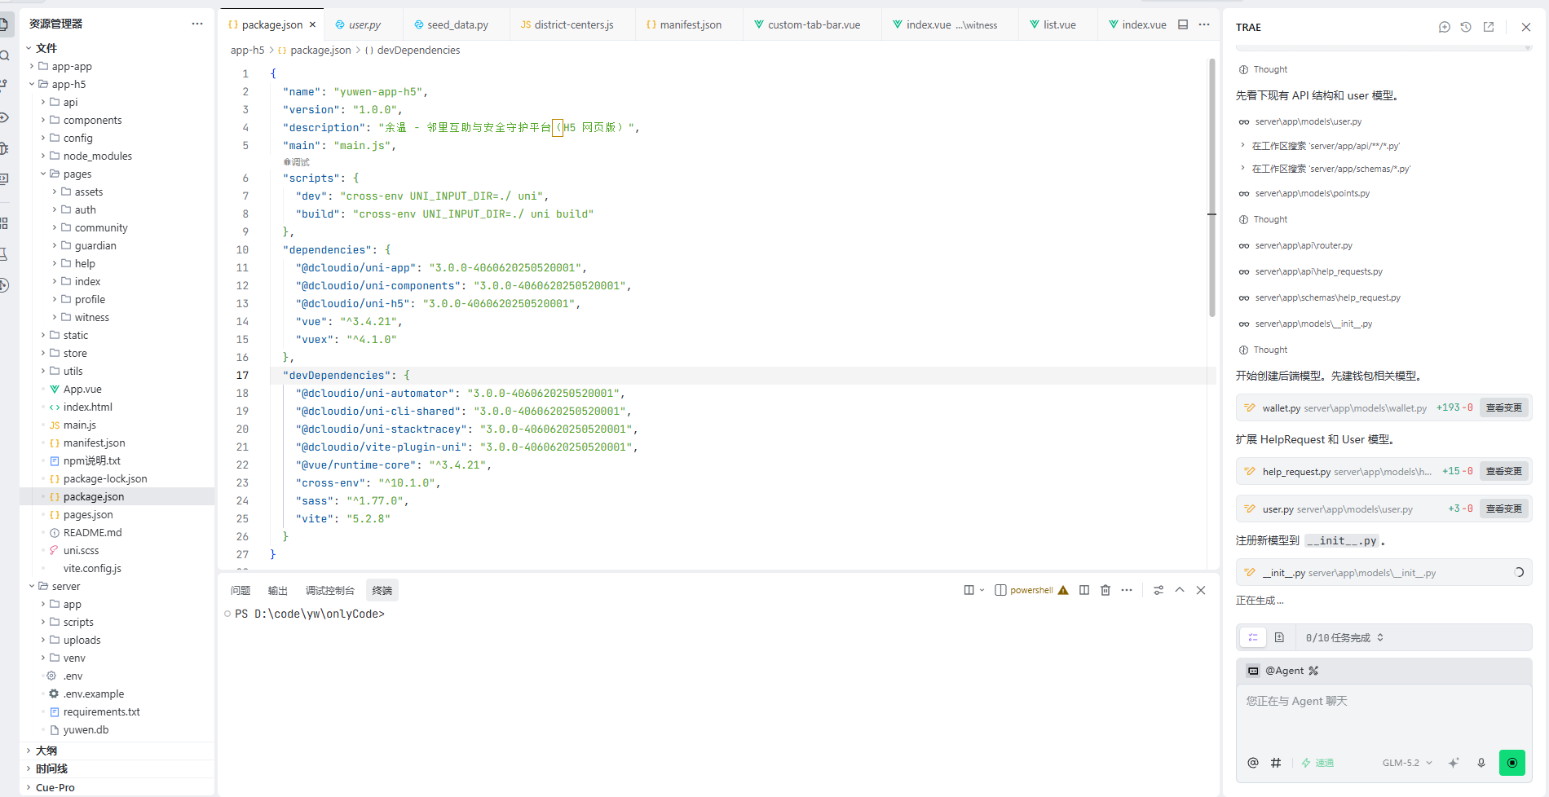Close the TRAE side panel
This screenshot has width=1549, height=797.
1526,27
